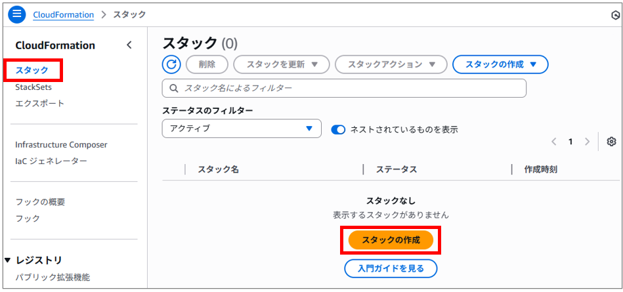Open table preferences gear icon
This screenshot has height=292, width=623.
pos(611,142)
